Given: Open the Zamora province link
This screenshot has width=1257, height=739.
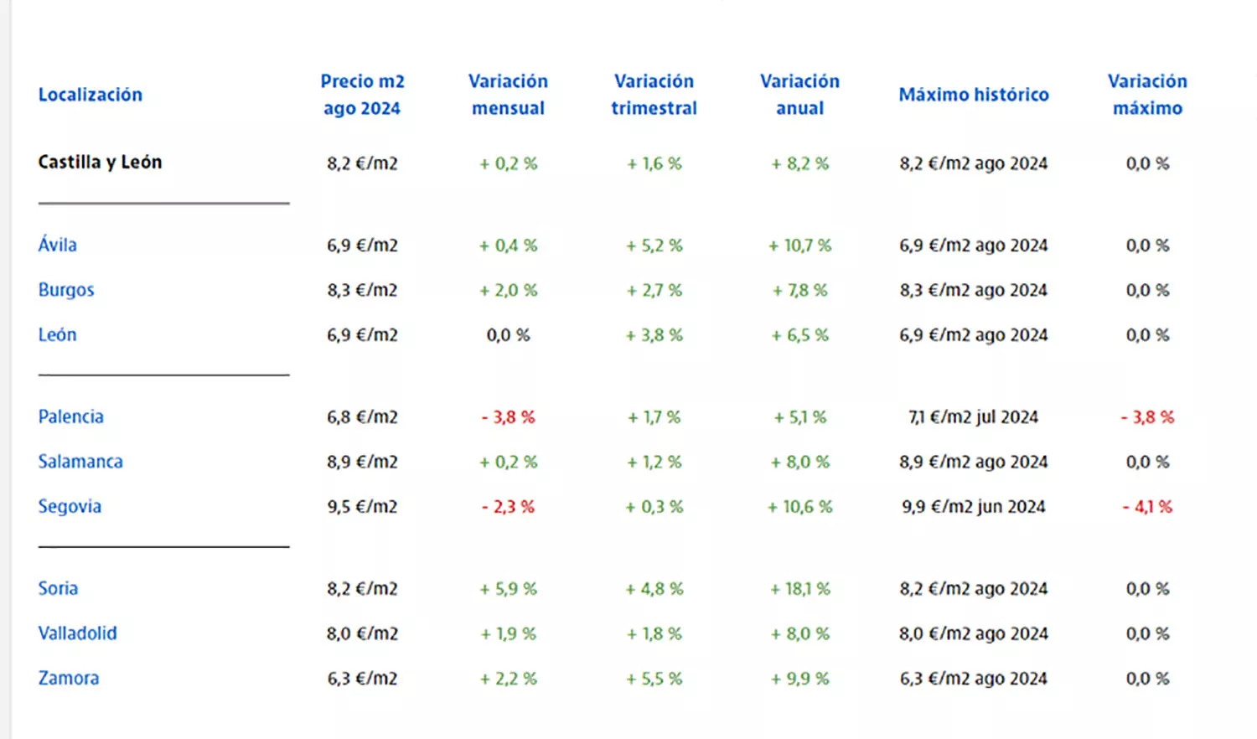Looking at the screenshot, I should click(x=69, y=678).
